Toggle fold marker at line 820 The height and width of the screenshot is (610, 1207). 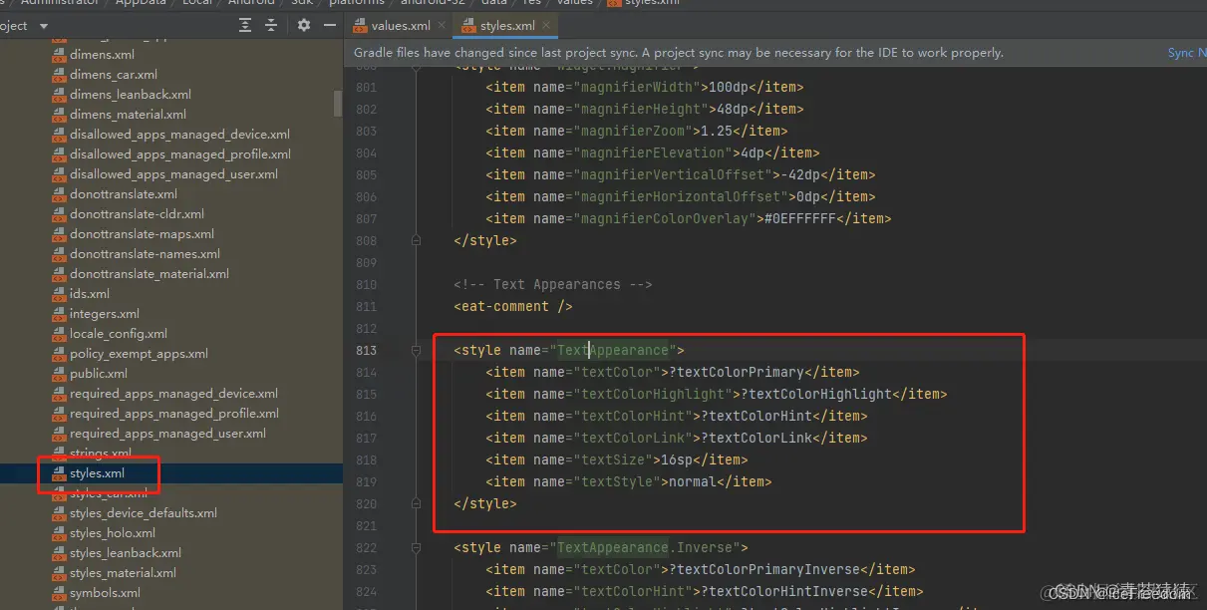point(416,503)
